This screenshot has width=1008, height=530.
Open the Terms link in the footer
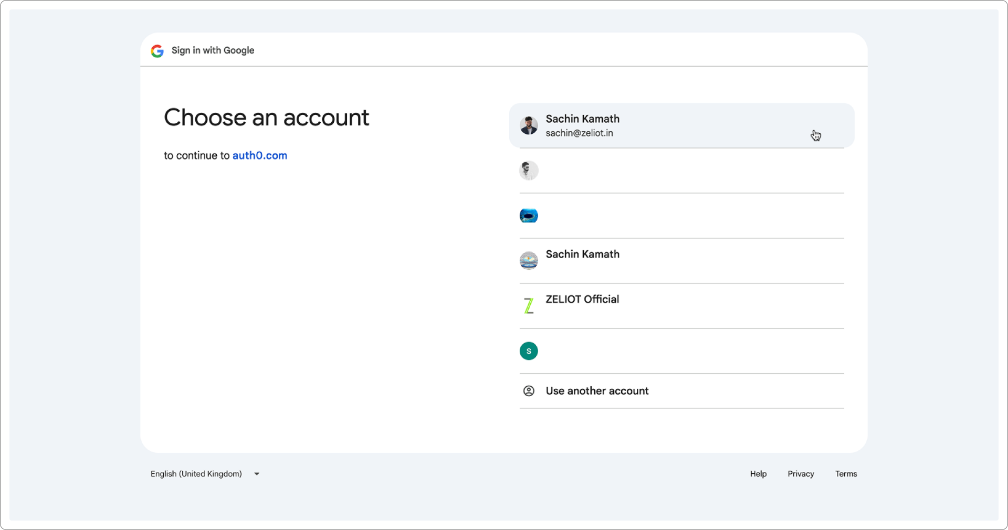point(846,474)
